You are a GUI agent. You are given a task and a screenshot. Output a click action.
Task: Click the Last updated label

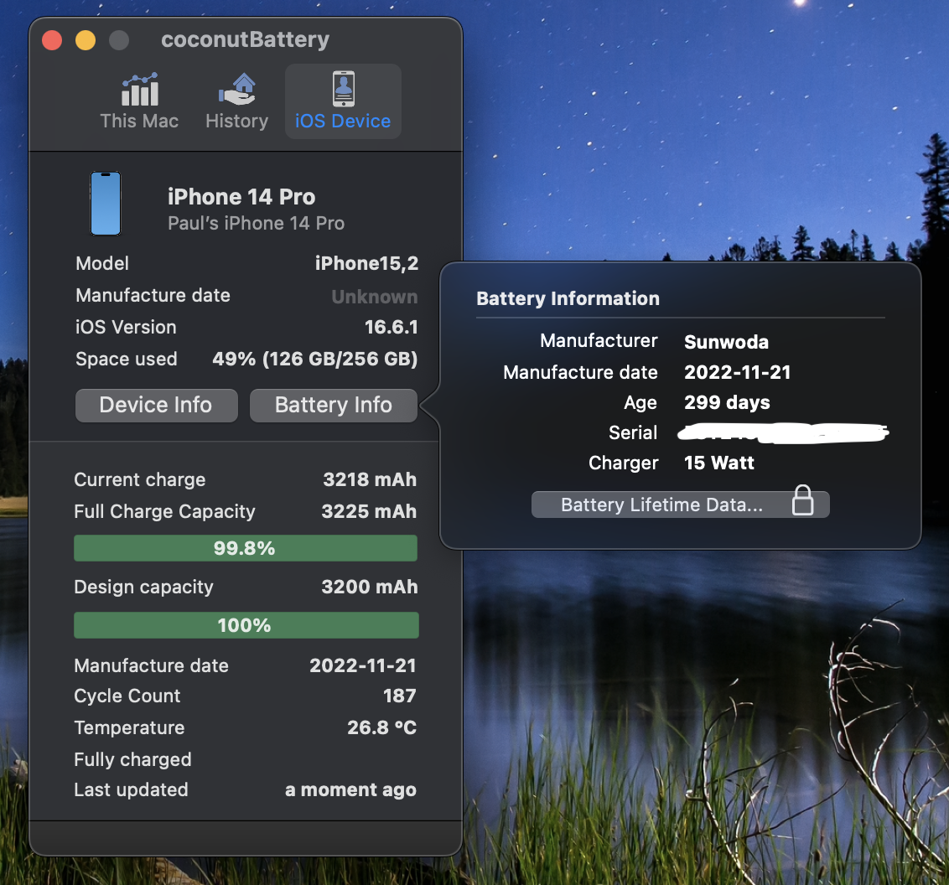pos(132,790)
